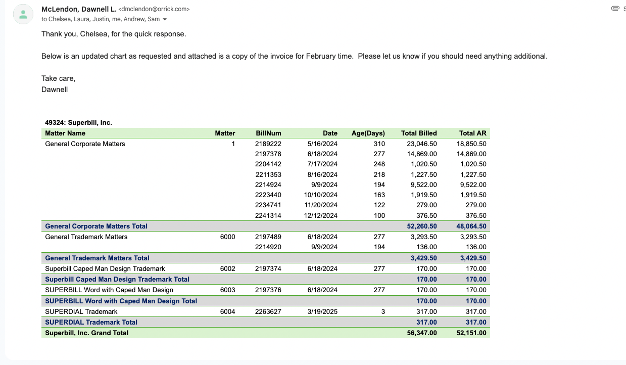Click bill number 2197376
Viewport: 626px width, 365px height.
268,290
